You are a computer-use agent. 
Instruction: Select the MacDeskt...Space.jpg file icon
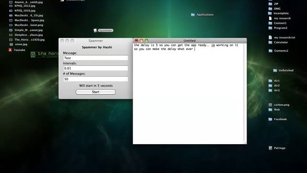coord(11,20)
